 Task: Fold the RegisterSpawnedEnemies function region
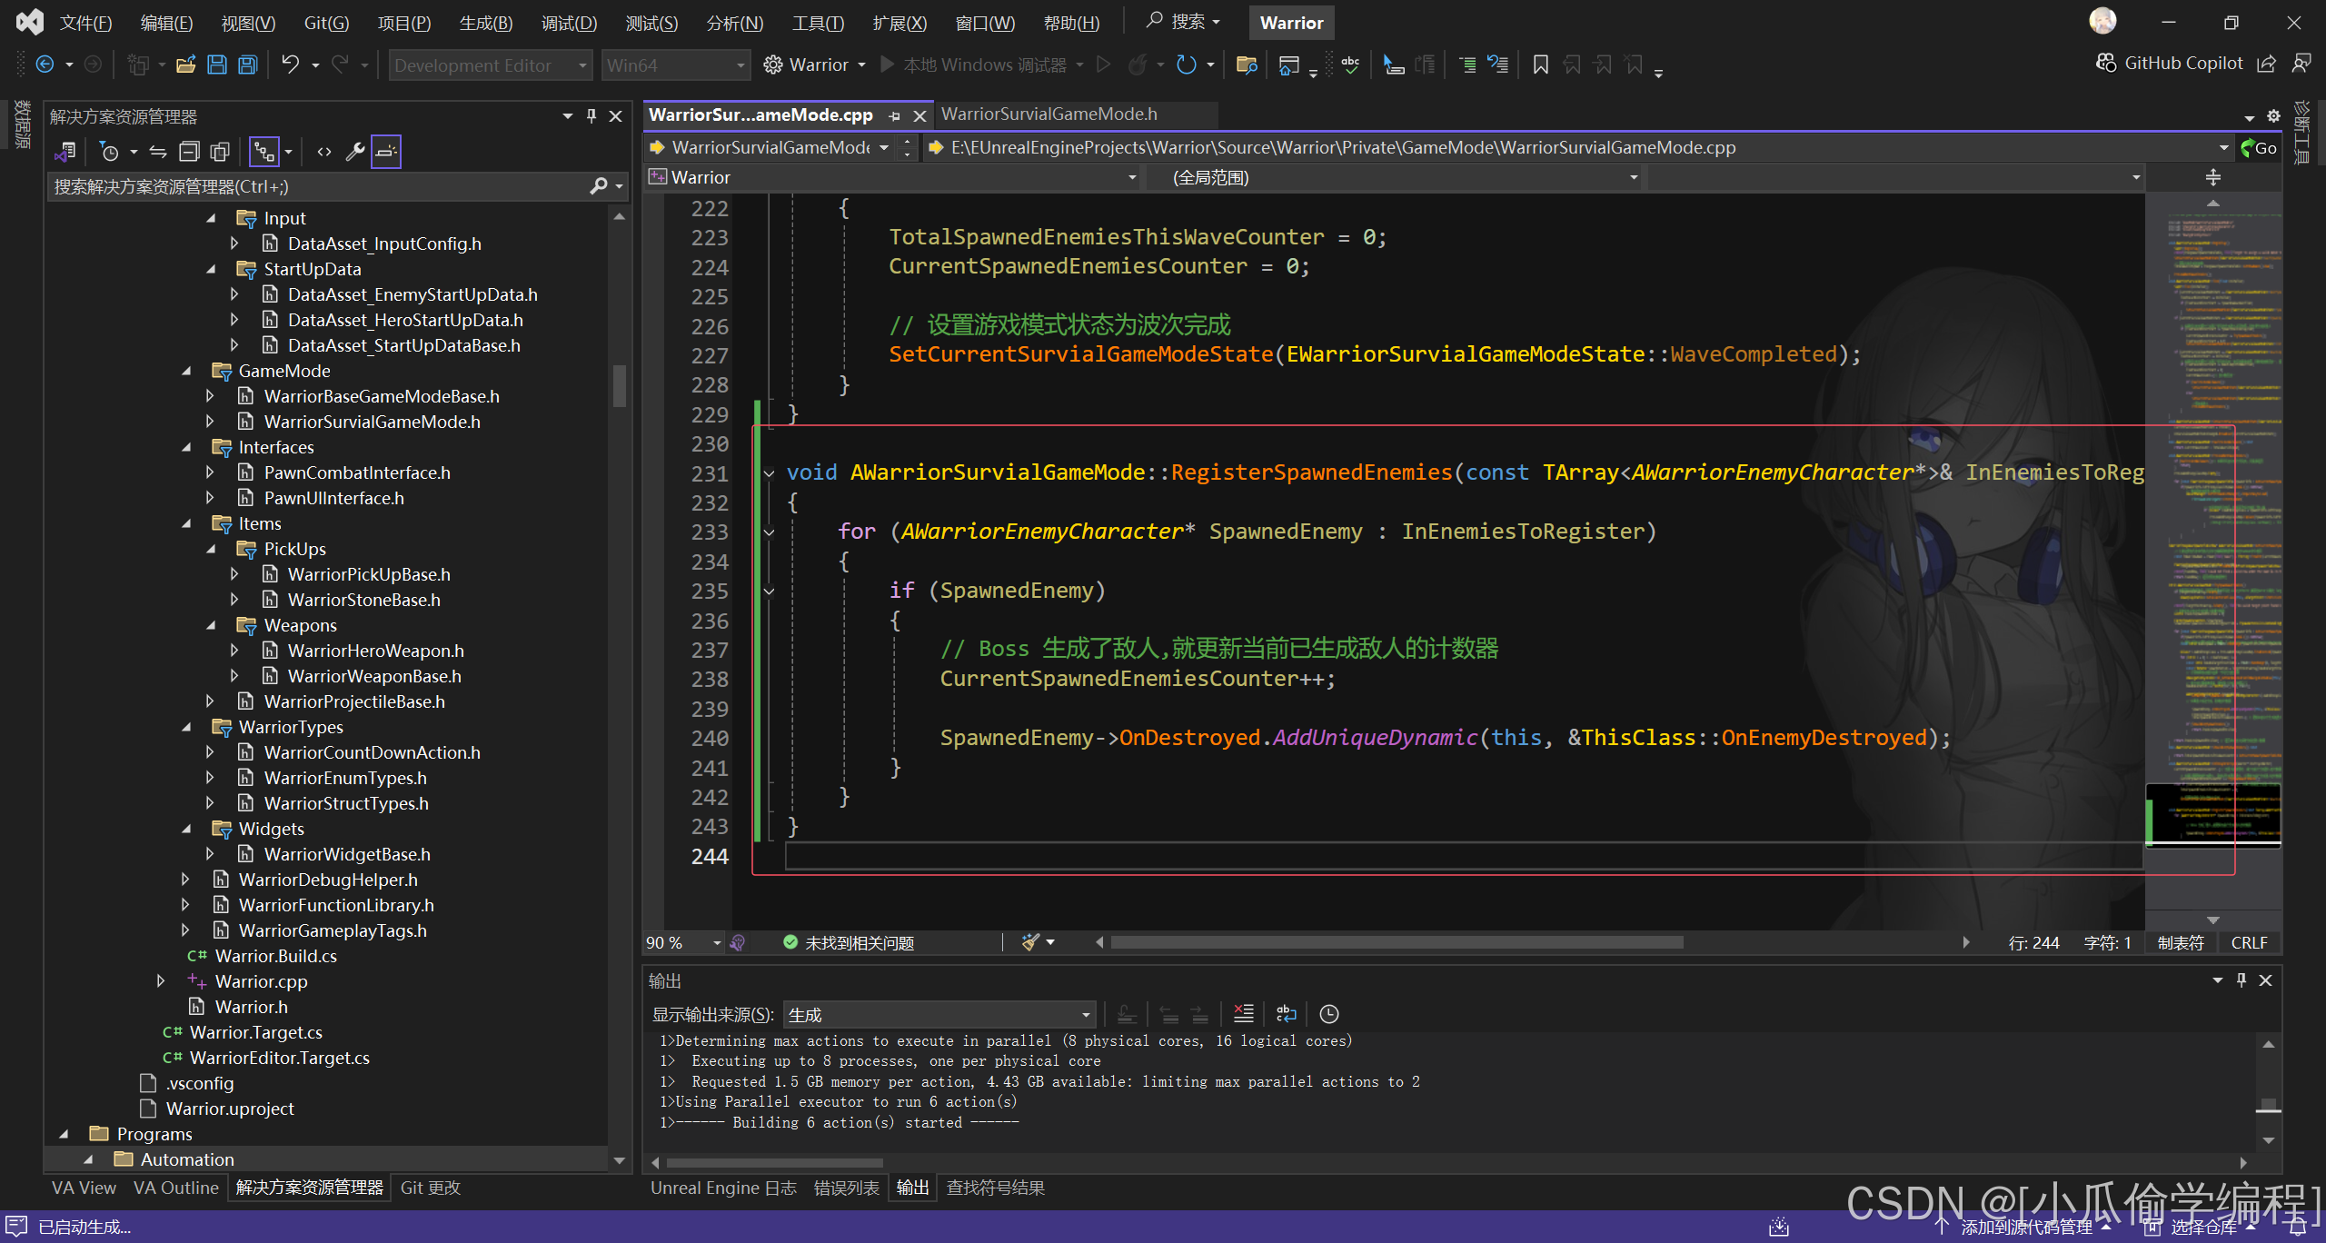(769, 472)
